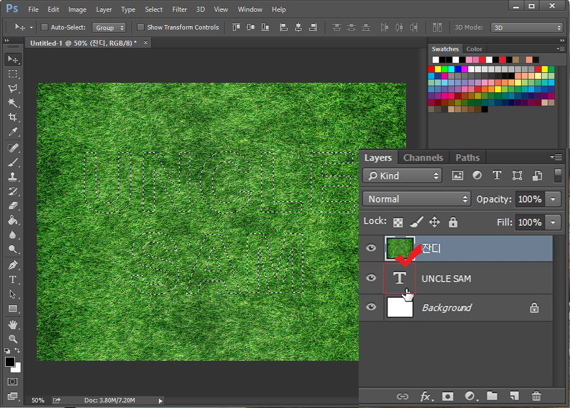Select the Pen tool

point(13,265)
